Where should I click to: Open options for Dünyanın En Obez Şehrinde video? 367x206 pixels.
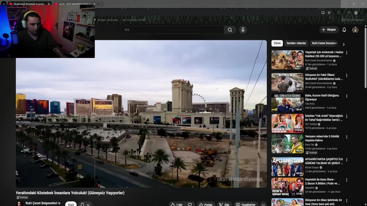[x=347, y=201]
